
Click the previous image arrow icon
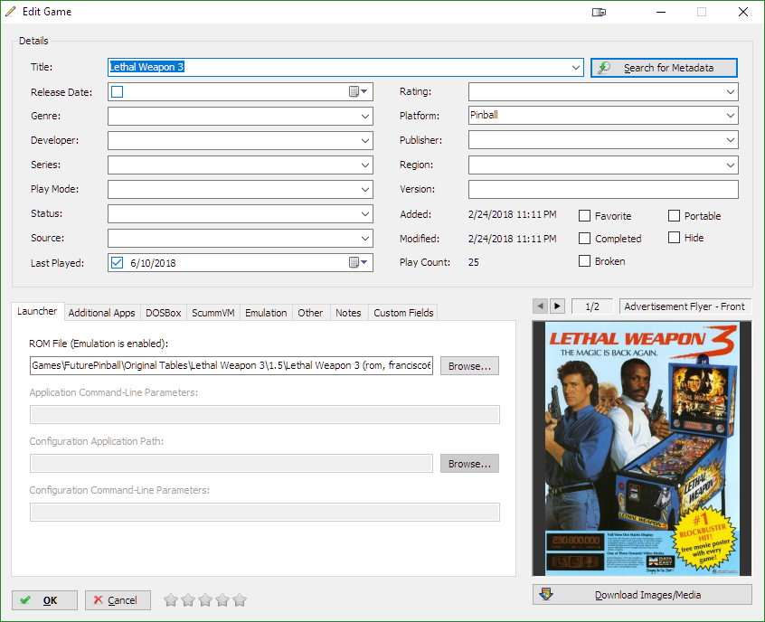[540, 306]
